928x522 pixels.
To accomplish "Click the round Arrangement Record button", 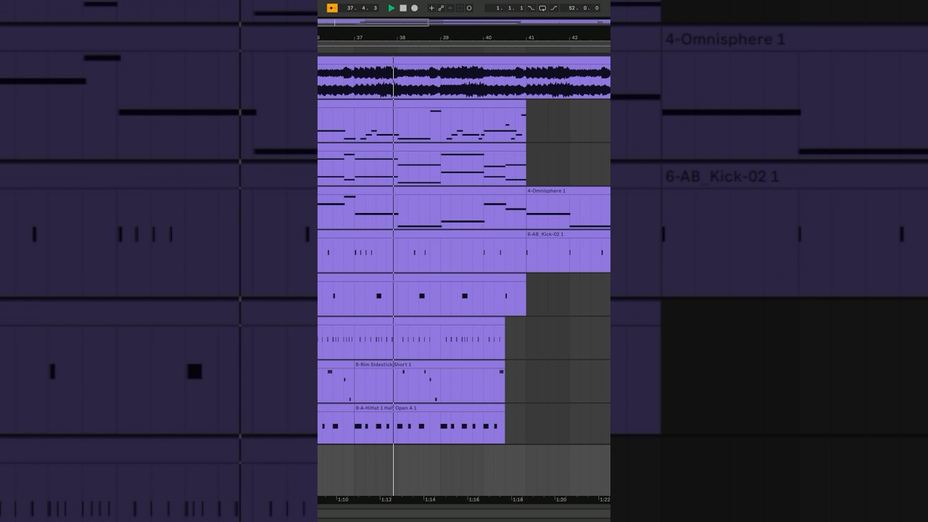I will [x=415, y=8].
